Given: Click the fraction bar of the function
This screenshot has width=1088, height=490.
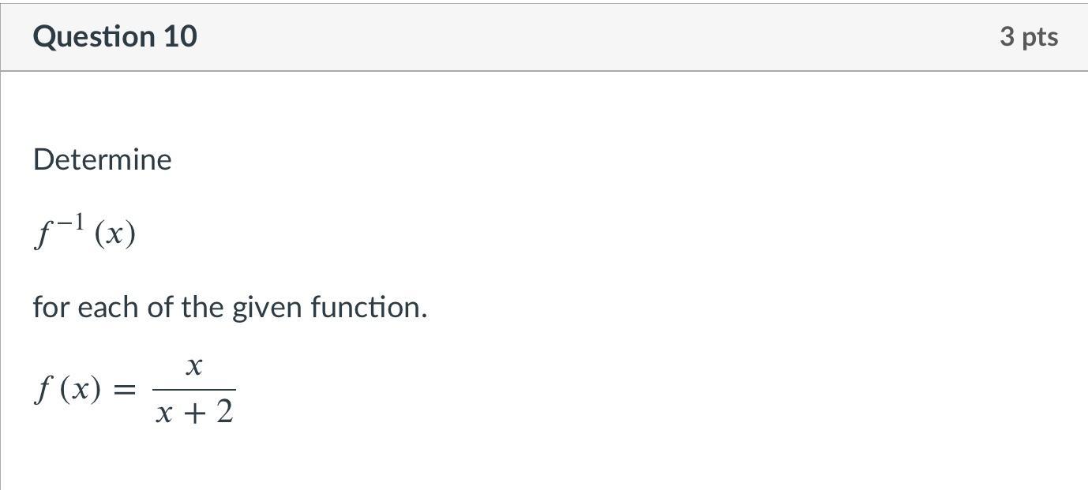Looking at the screenshot, I should tap(194, 389).
